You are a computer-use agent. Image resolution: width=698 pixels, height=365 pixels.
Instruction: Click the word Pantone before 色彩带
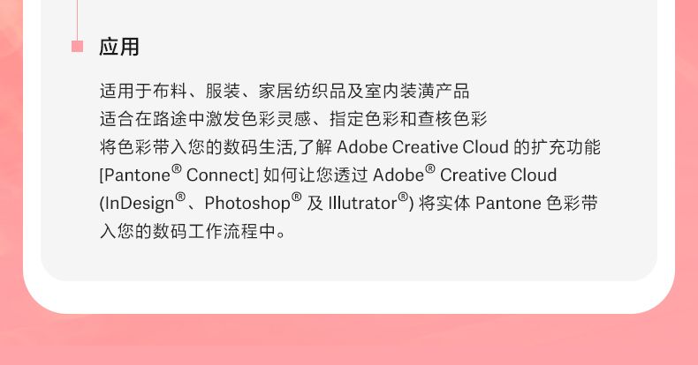tap(507, 203)
